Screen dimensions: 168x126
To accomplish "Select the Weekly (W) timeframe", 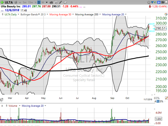I will click(43, 2).
